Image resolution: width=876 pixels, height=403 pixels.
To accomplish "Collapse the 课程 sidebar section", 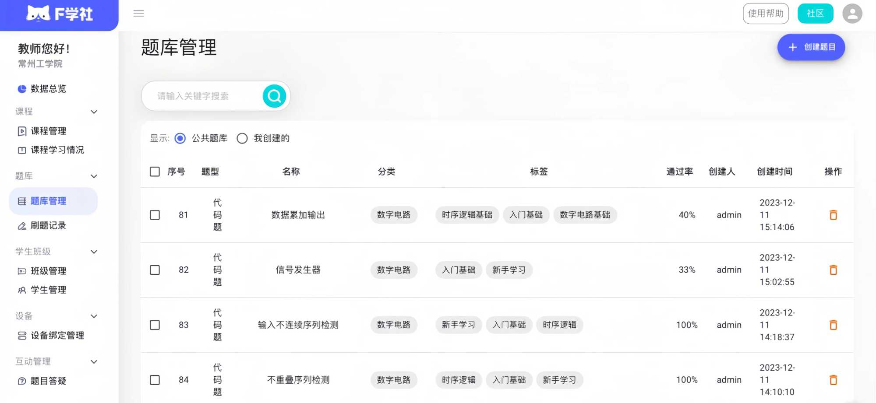I will click(94, 112).
